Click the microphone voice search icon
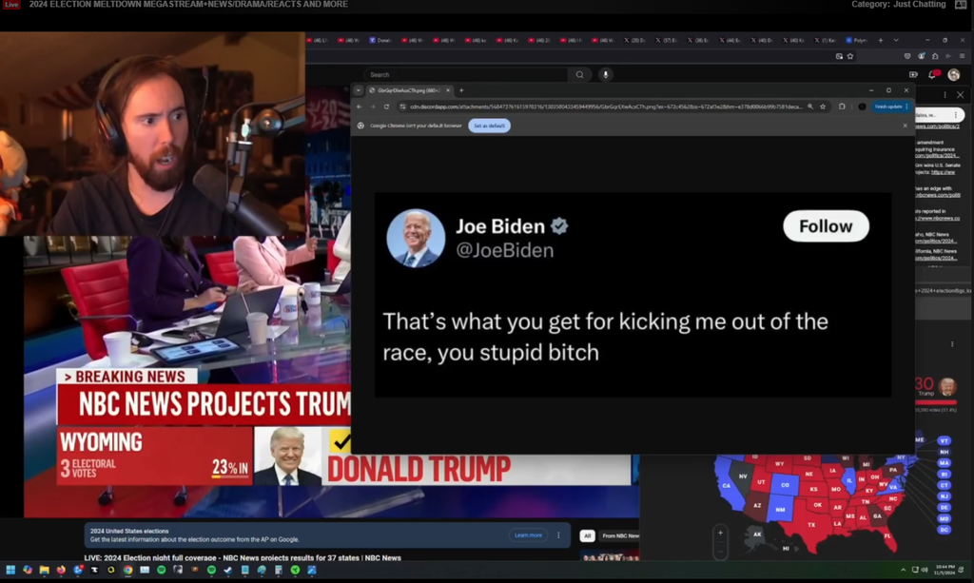974x583 pixels. (605, 74)
